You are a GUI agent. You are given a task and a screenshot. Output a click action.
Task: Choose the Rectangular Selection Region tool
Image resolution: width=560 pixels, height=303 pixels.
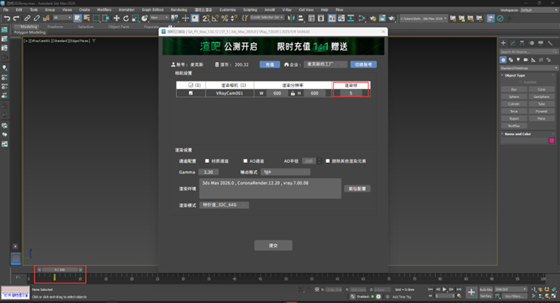pos(97,18)
